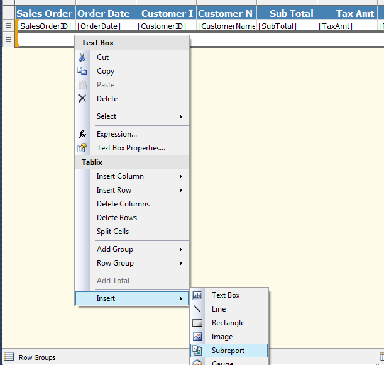Click the Cut scissors icon

pos(82,57)
